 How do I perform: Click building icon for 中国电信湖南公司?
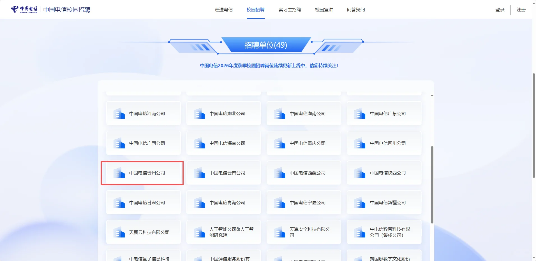pyautogui.click(x=279, y=113)
